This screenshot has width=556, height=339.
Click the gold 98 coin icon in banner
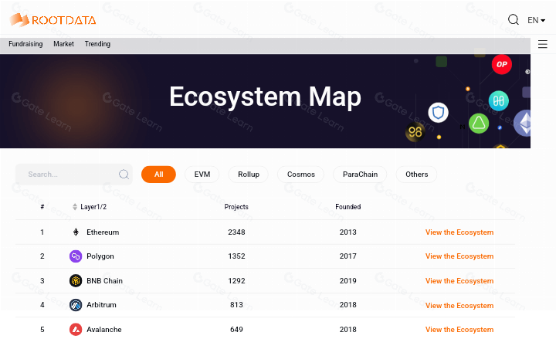[x=415, y=132]
